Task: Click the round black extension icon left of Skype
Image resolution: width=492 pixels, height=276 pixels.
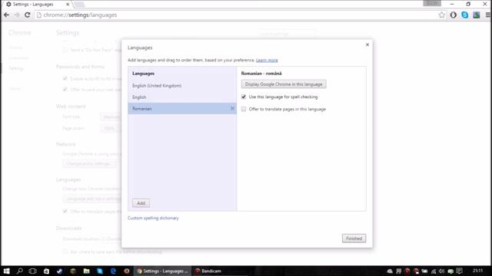Action: click(x=453, y=15)
